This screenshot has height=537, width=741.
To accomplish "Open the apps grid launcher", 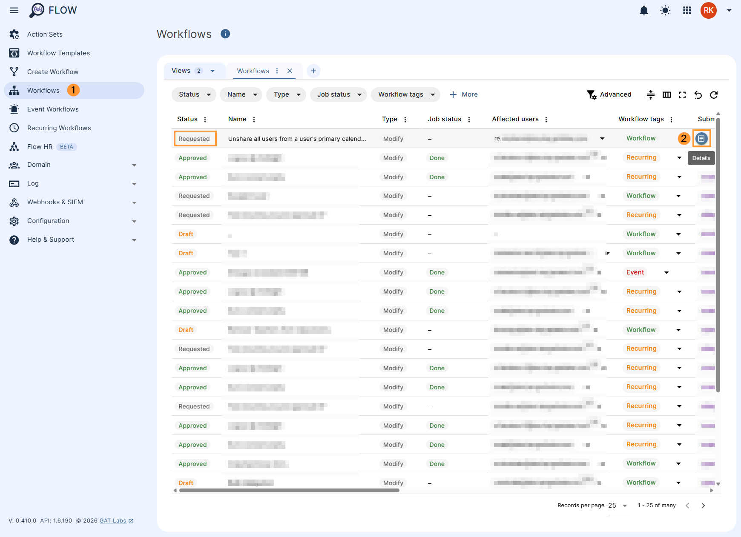I will [686, 10].
